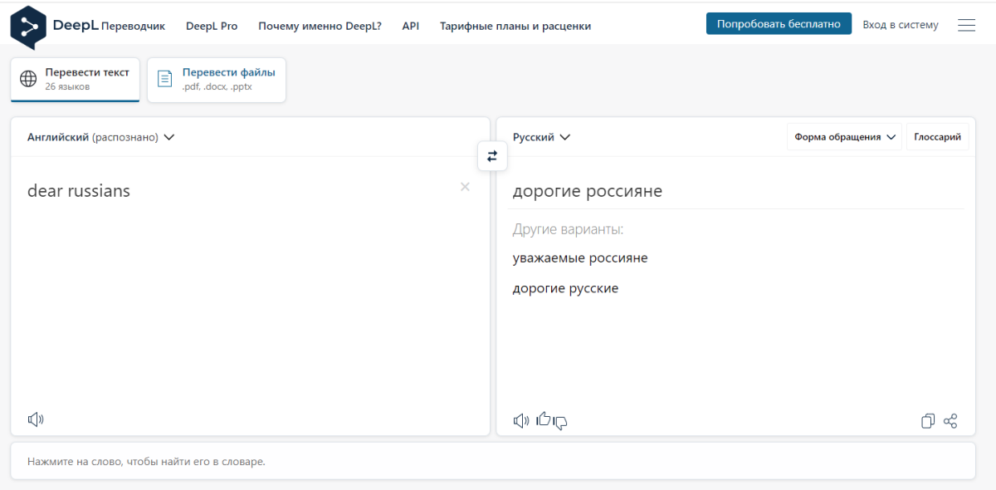
Task: Open the Английский source language dropdown
Action: pyautogui.click(x=100, y=137)
